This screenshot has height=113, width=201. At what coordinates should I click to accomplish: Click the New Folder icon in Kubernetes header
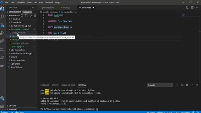click(x=26, y=15)
